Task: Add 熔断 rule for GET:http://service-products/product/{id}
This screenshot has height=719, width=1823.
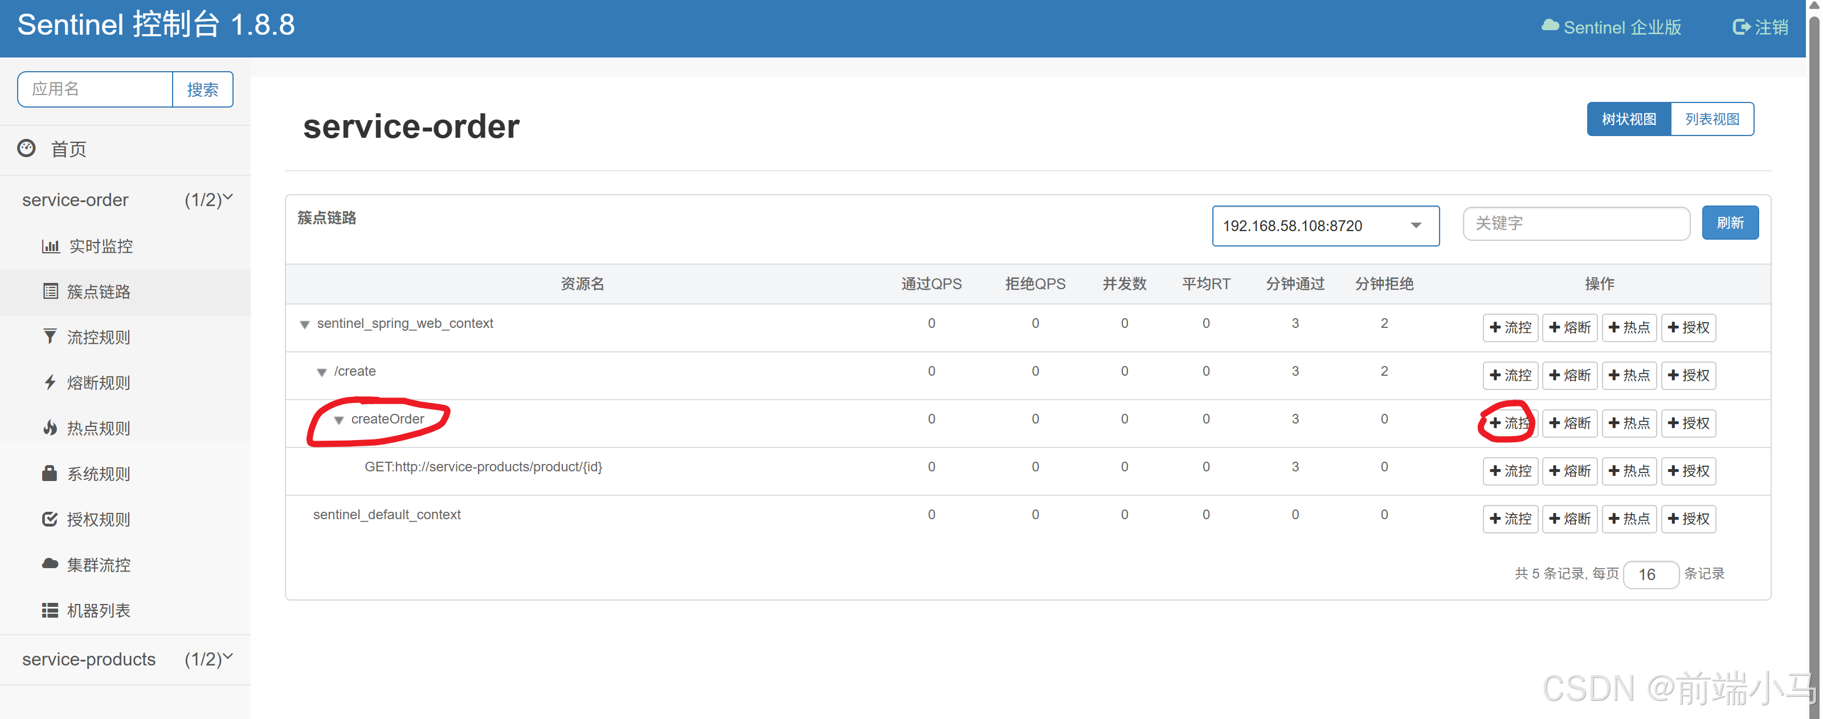Action: pos(1569,471)
